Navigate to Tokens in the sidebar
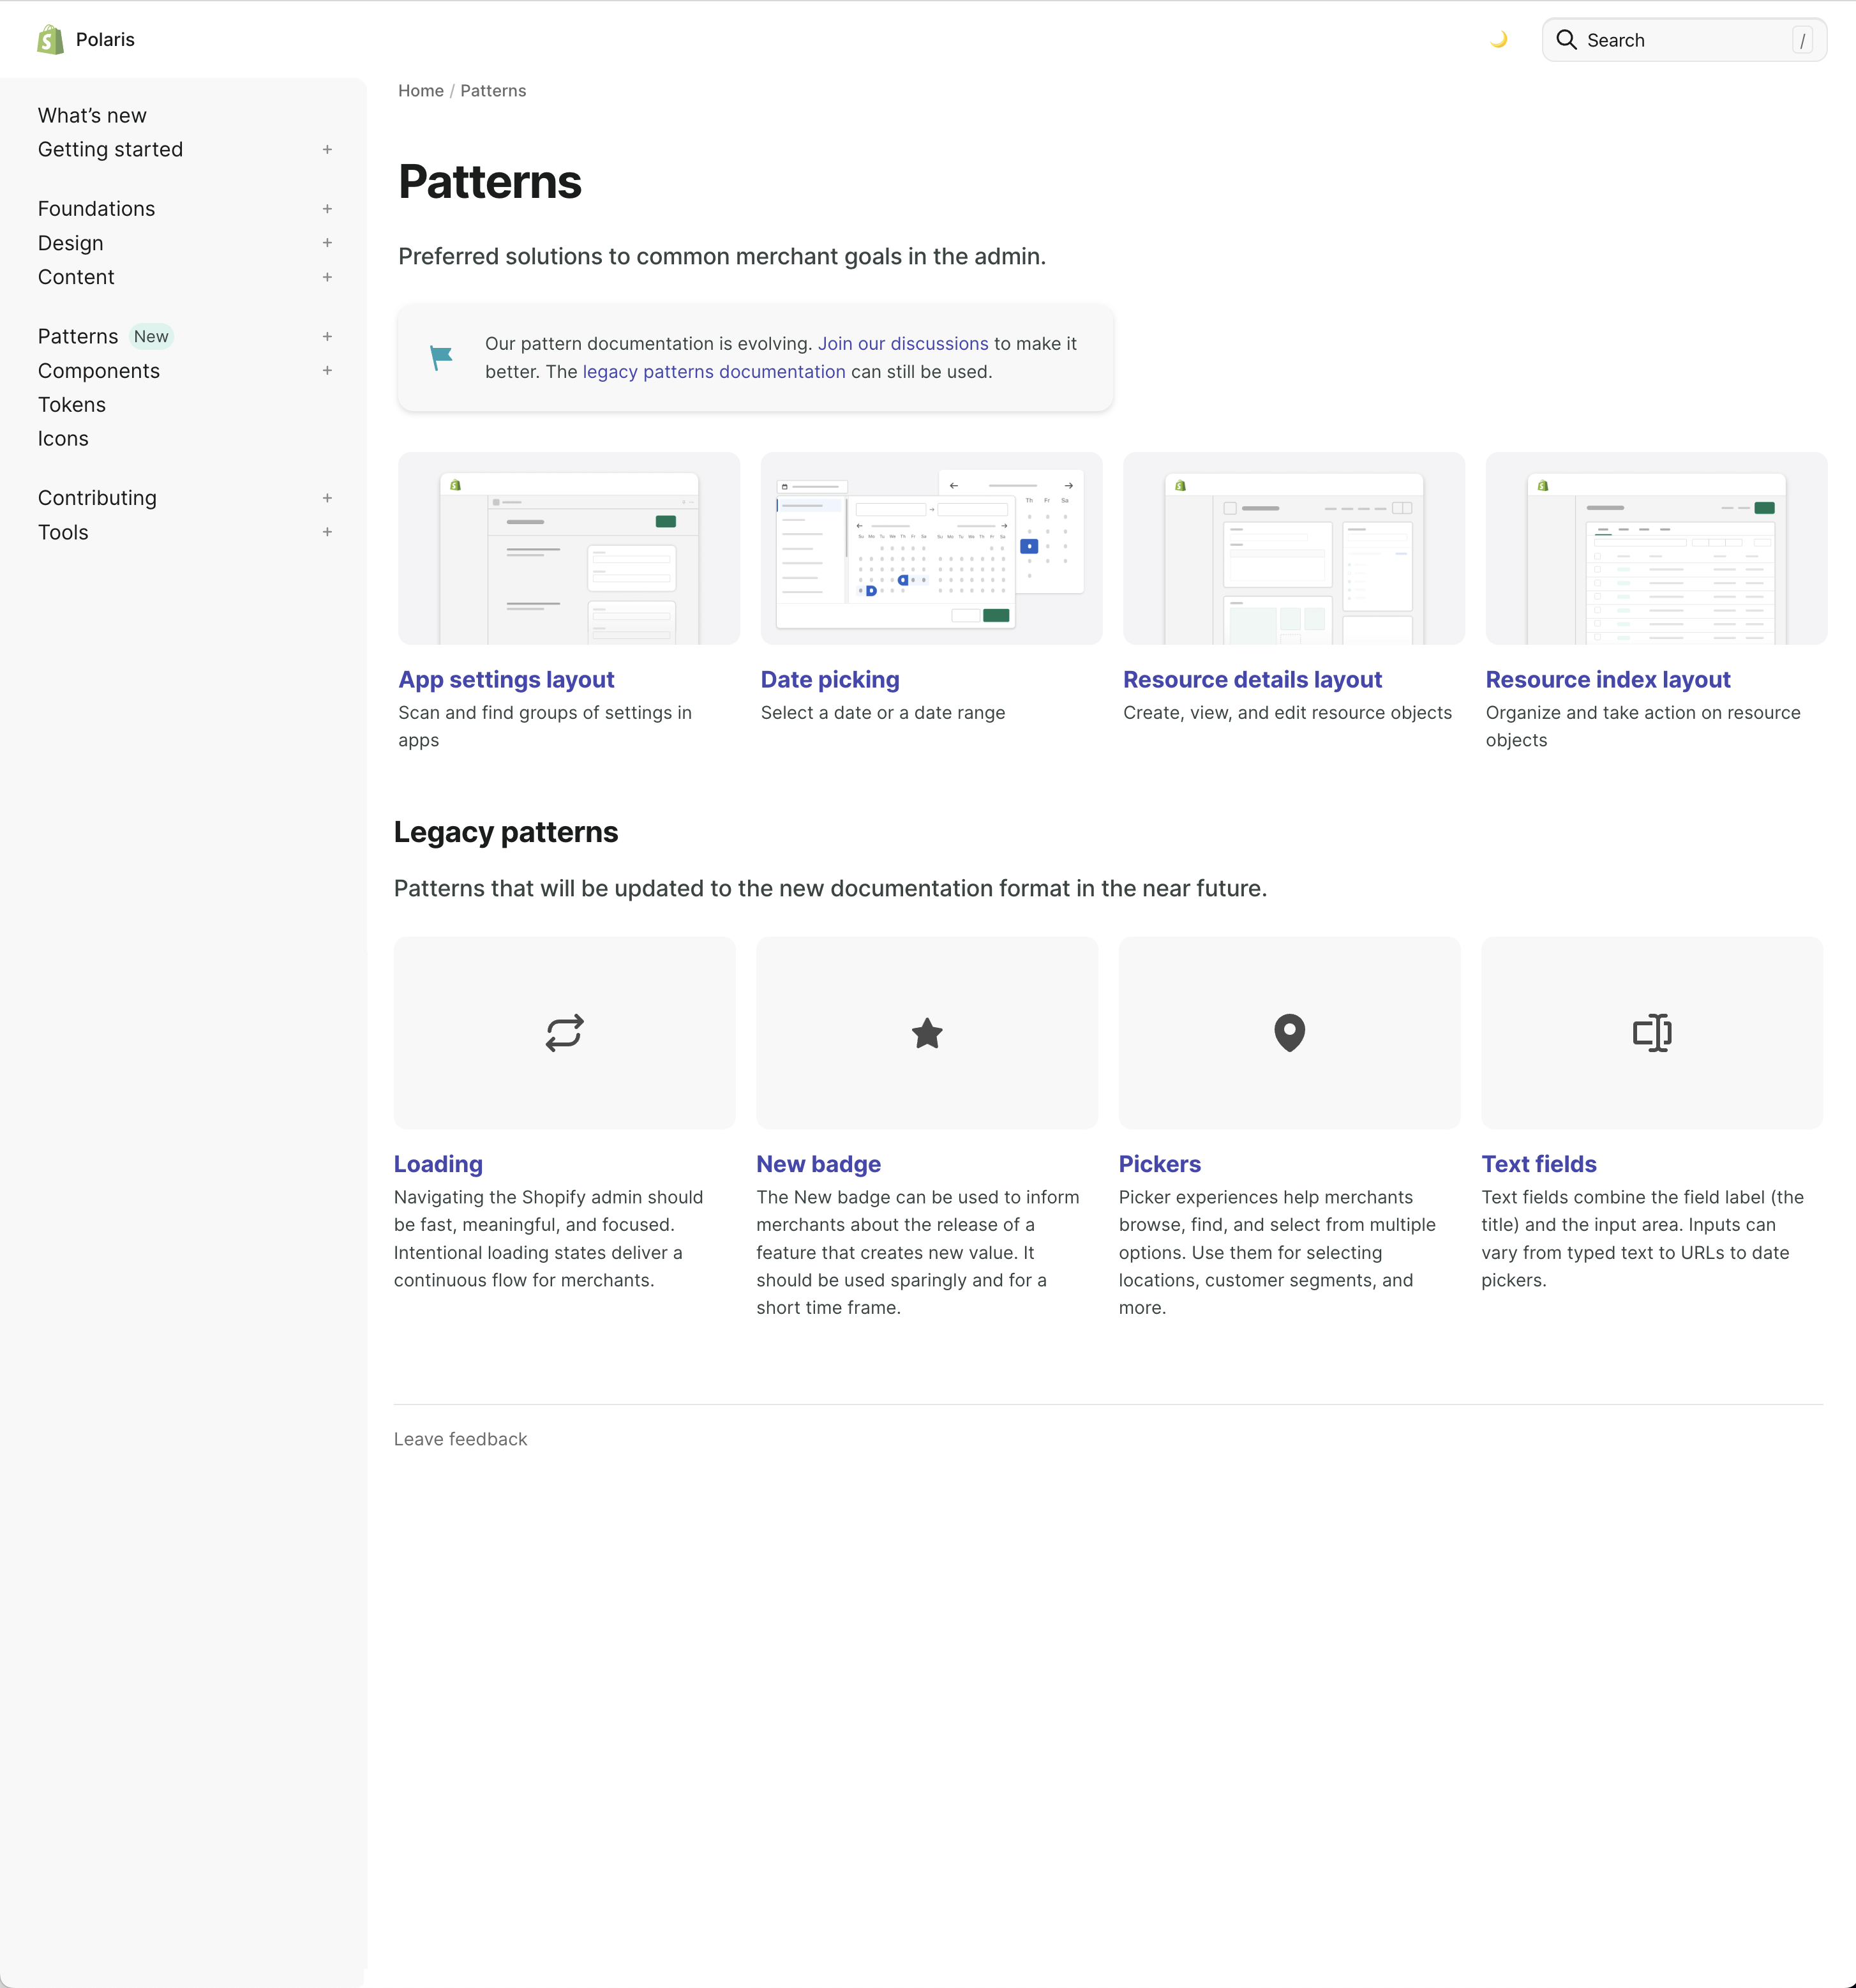Image resolution: width=1856 pixels, height=1988 pixels. [71, 404]
